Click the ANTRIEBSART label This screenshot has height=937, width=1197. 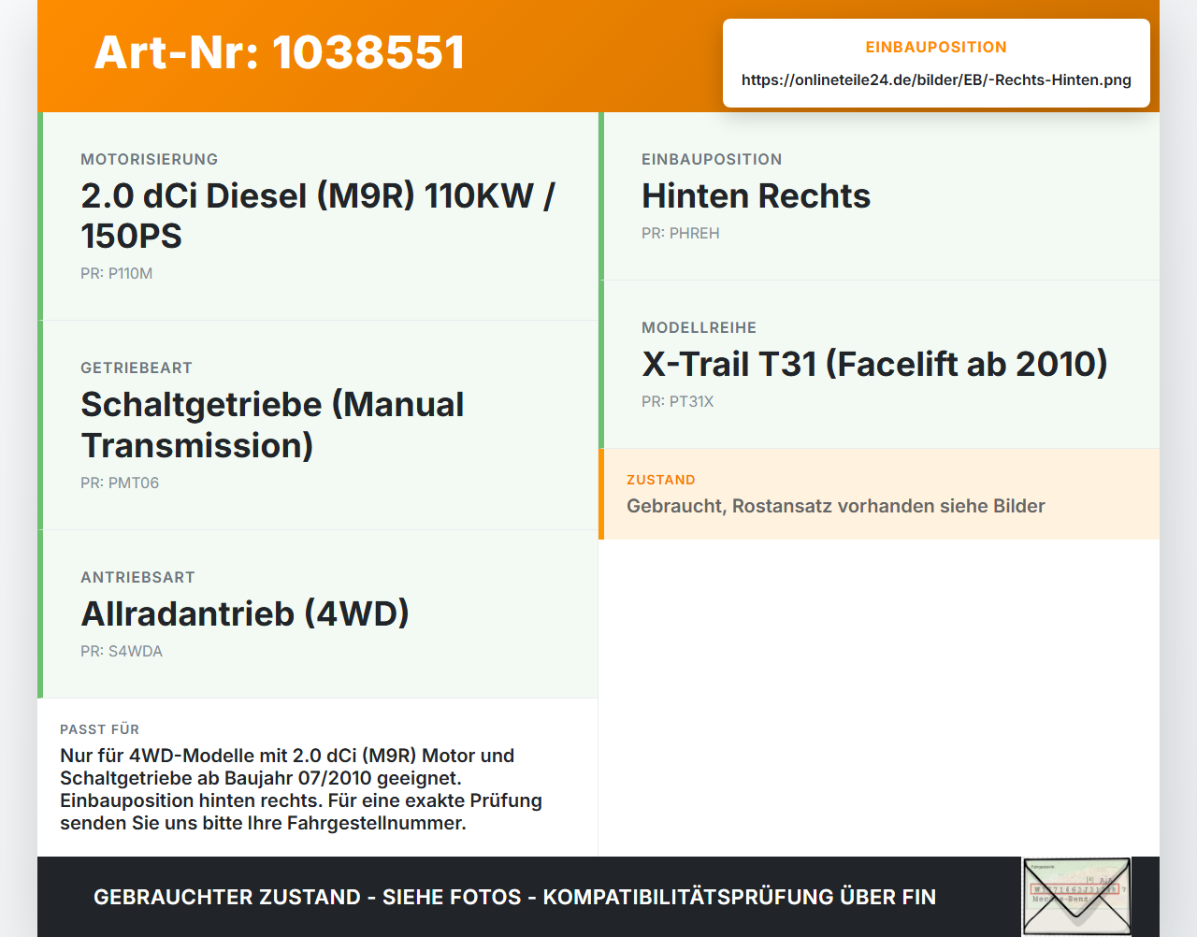coord(137,578)
